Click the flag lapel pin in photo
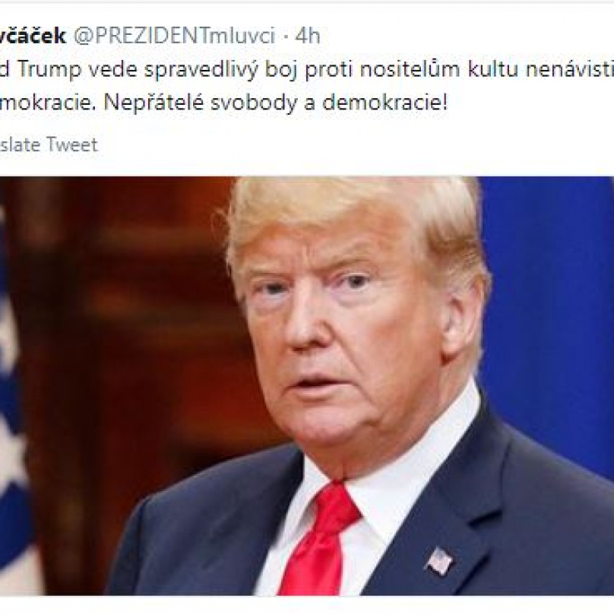The image size is (614, 614). [x=438, y=561]
